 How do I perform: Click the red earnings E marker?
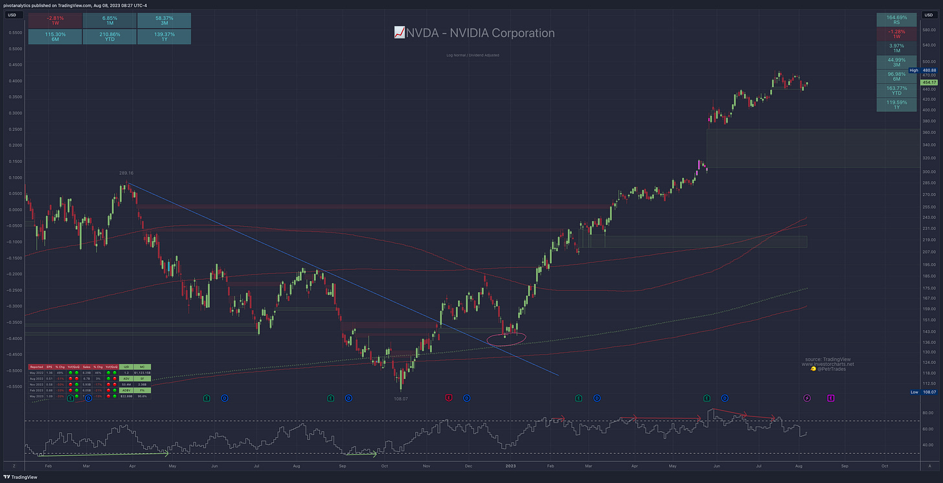click(448, 398)
